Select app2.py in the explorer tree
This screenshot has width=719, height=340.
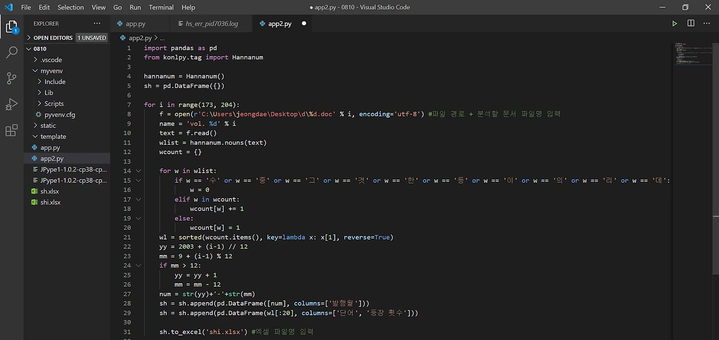pos(67,159)
